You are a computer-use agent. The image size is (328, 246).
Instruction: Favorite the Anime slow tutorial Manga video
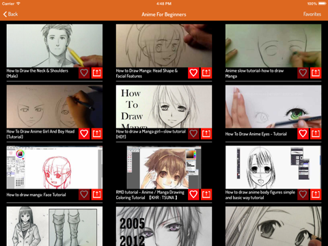point(303,73)
